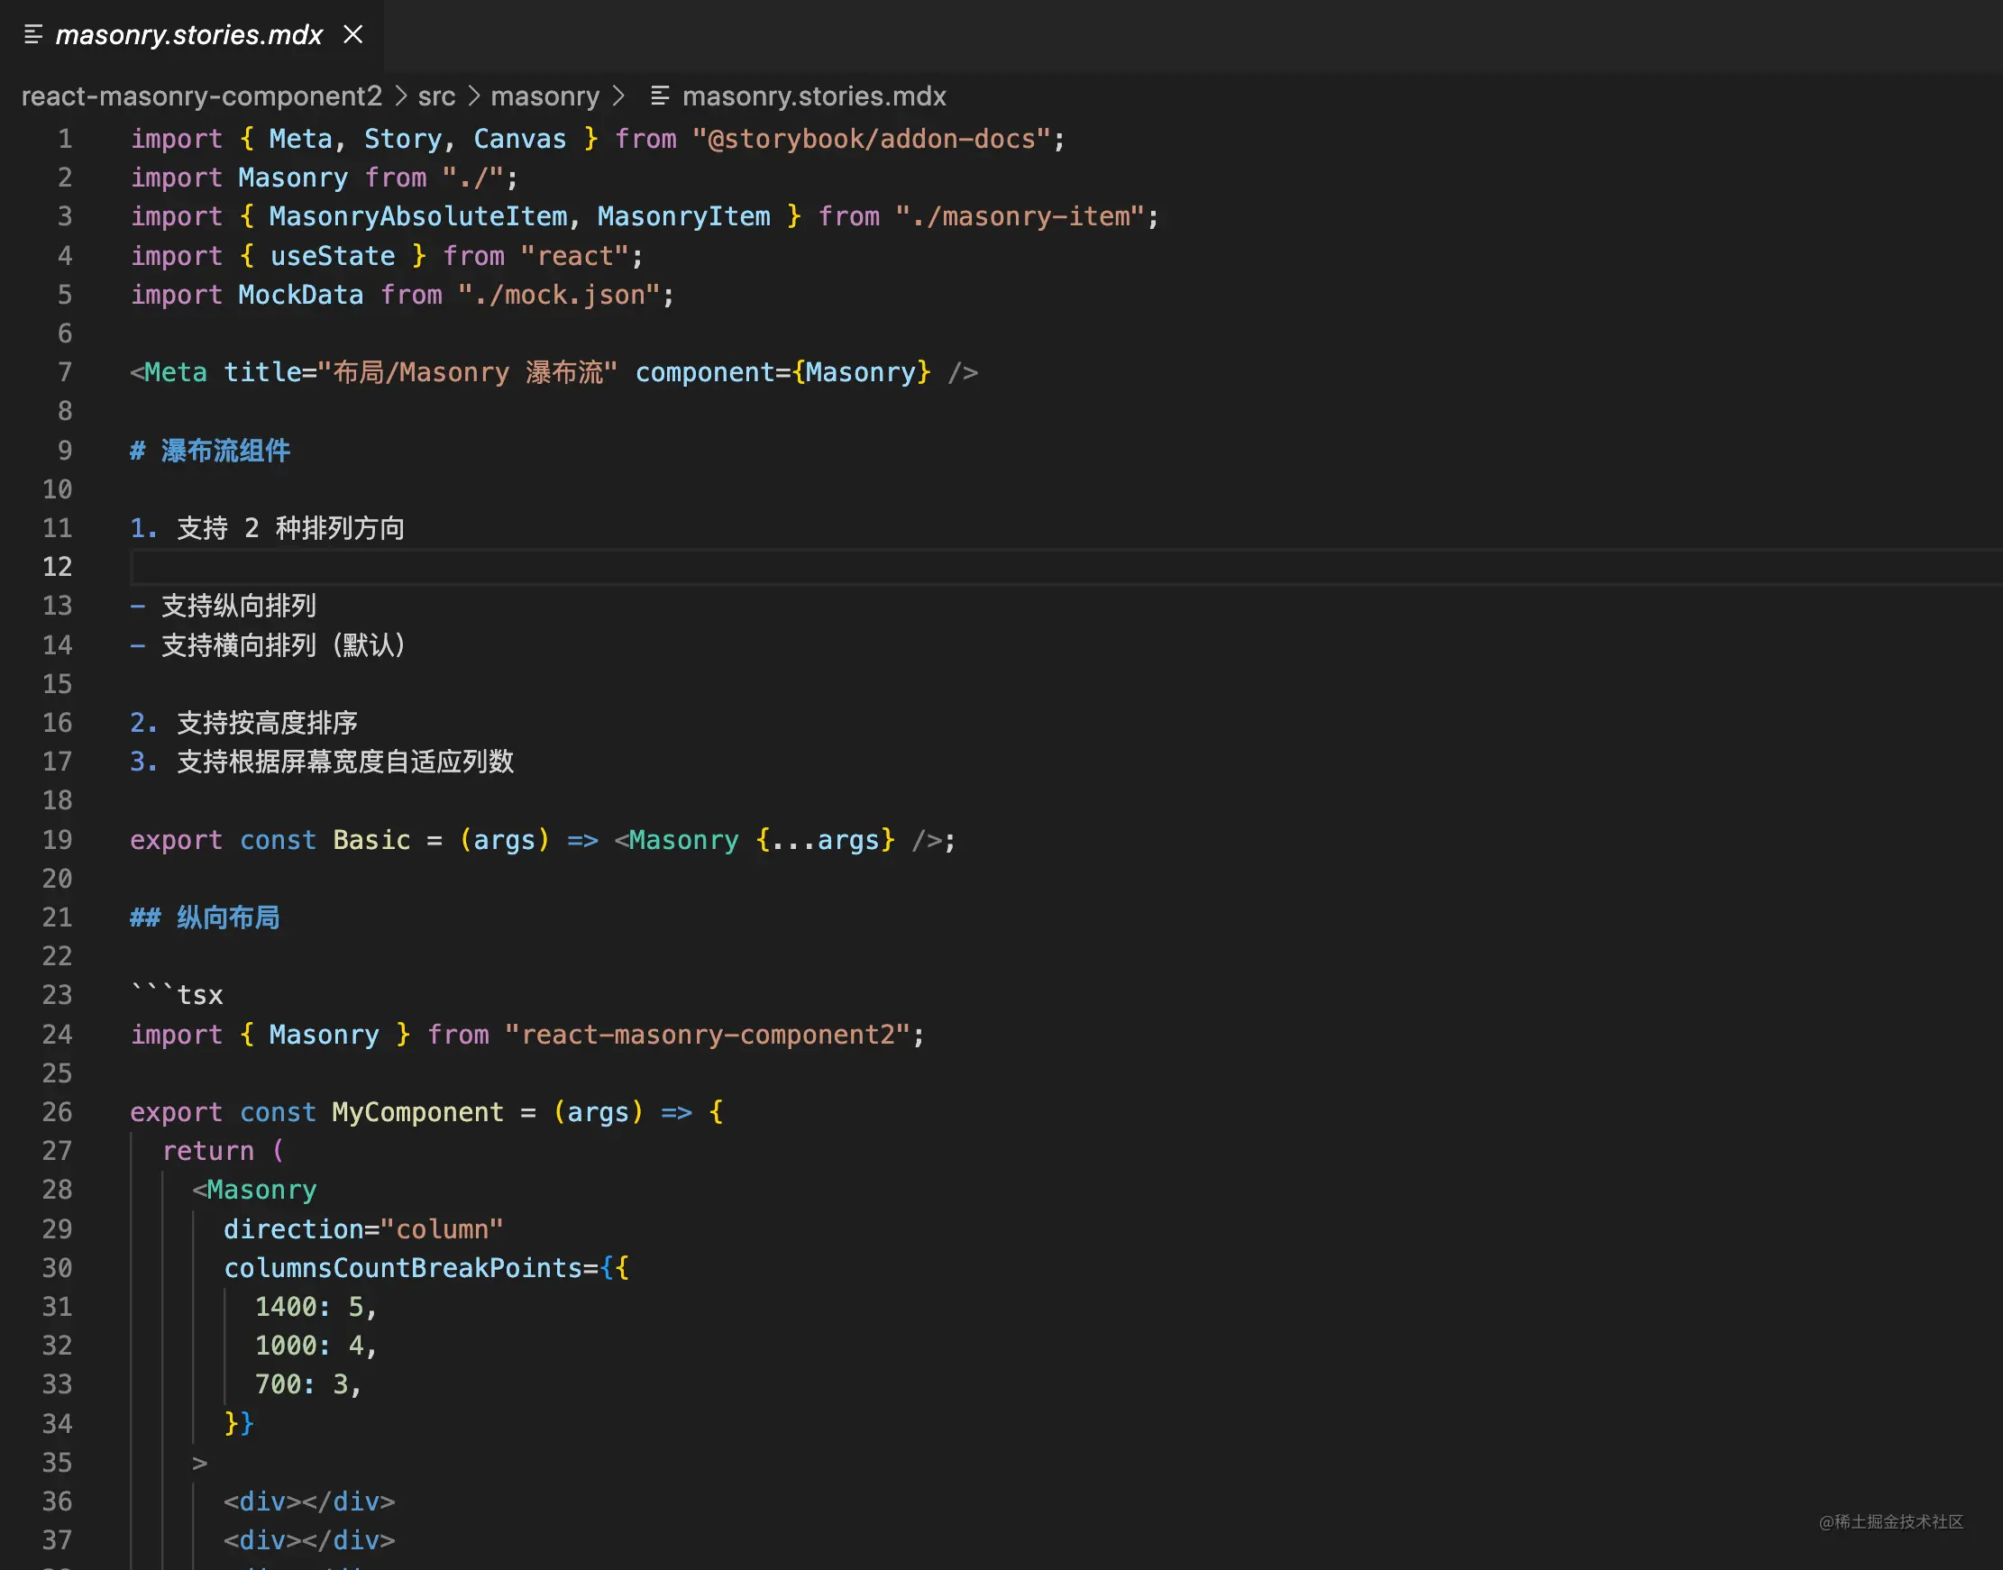
Task: Click the MasonryAbsoluteItem import name
Action: pyautogui.click(x=418, y=216)
